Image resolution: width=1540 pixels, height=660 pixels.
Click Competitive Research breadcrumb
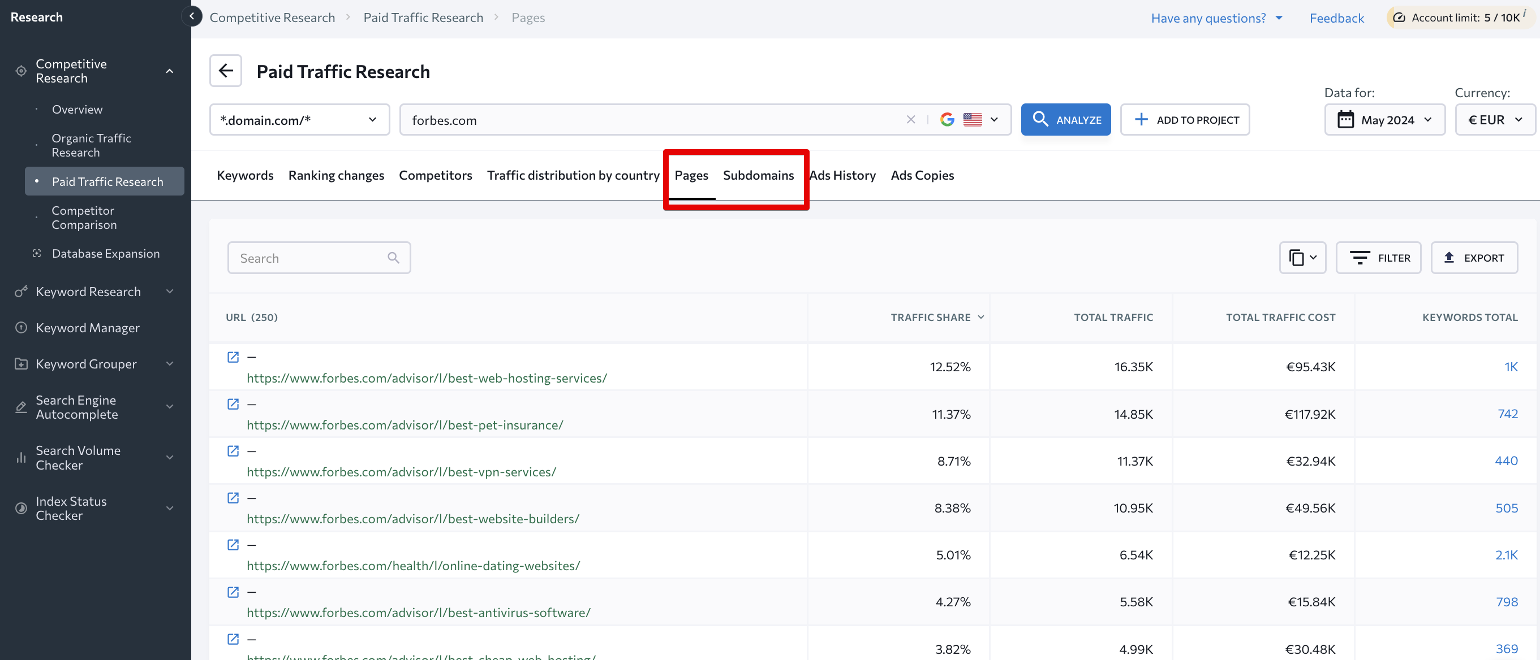point(272,18)
